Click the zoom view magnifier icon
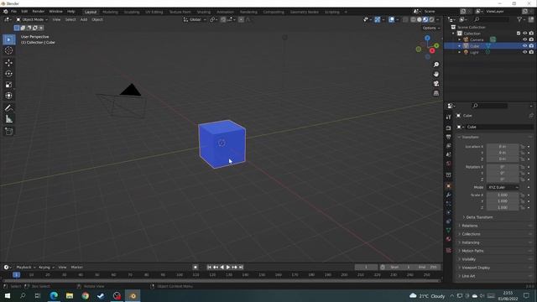Image resolution: width=537 pixels, height=302 pixels. [x=436, y=65]
